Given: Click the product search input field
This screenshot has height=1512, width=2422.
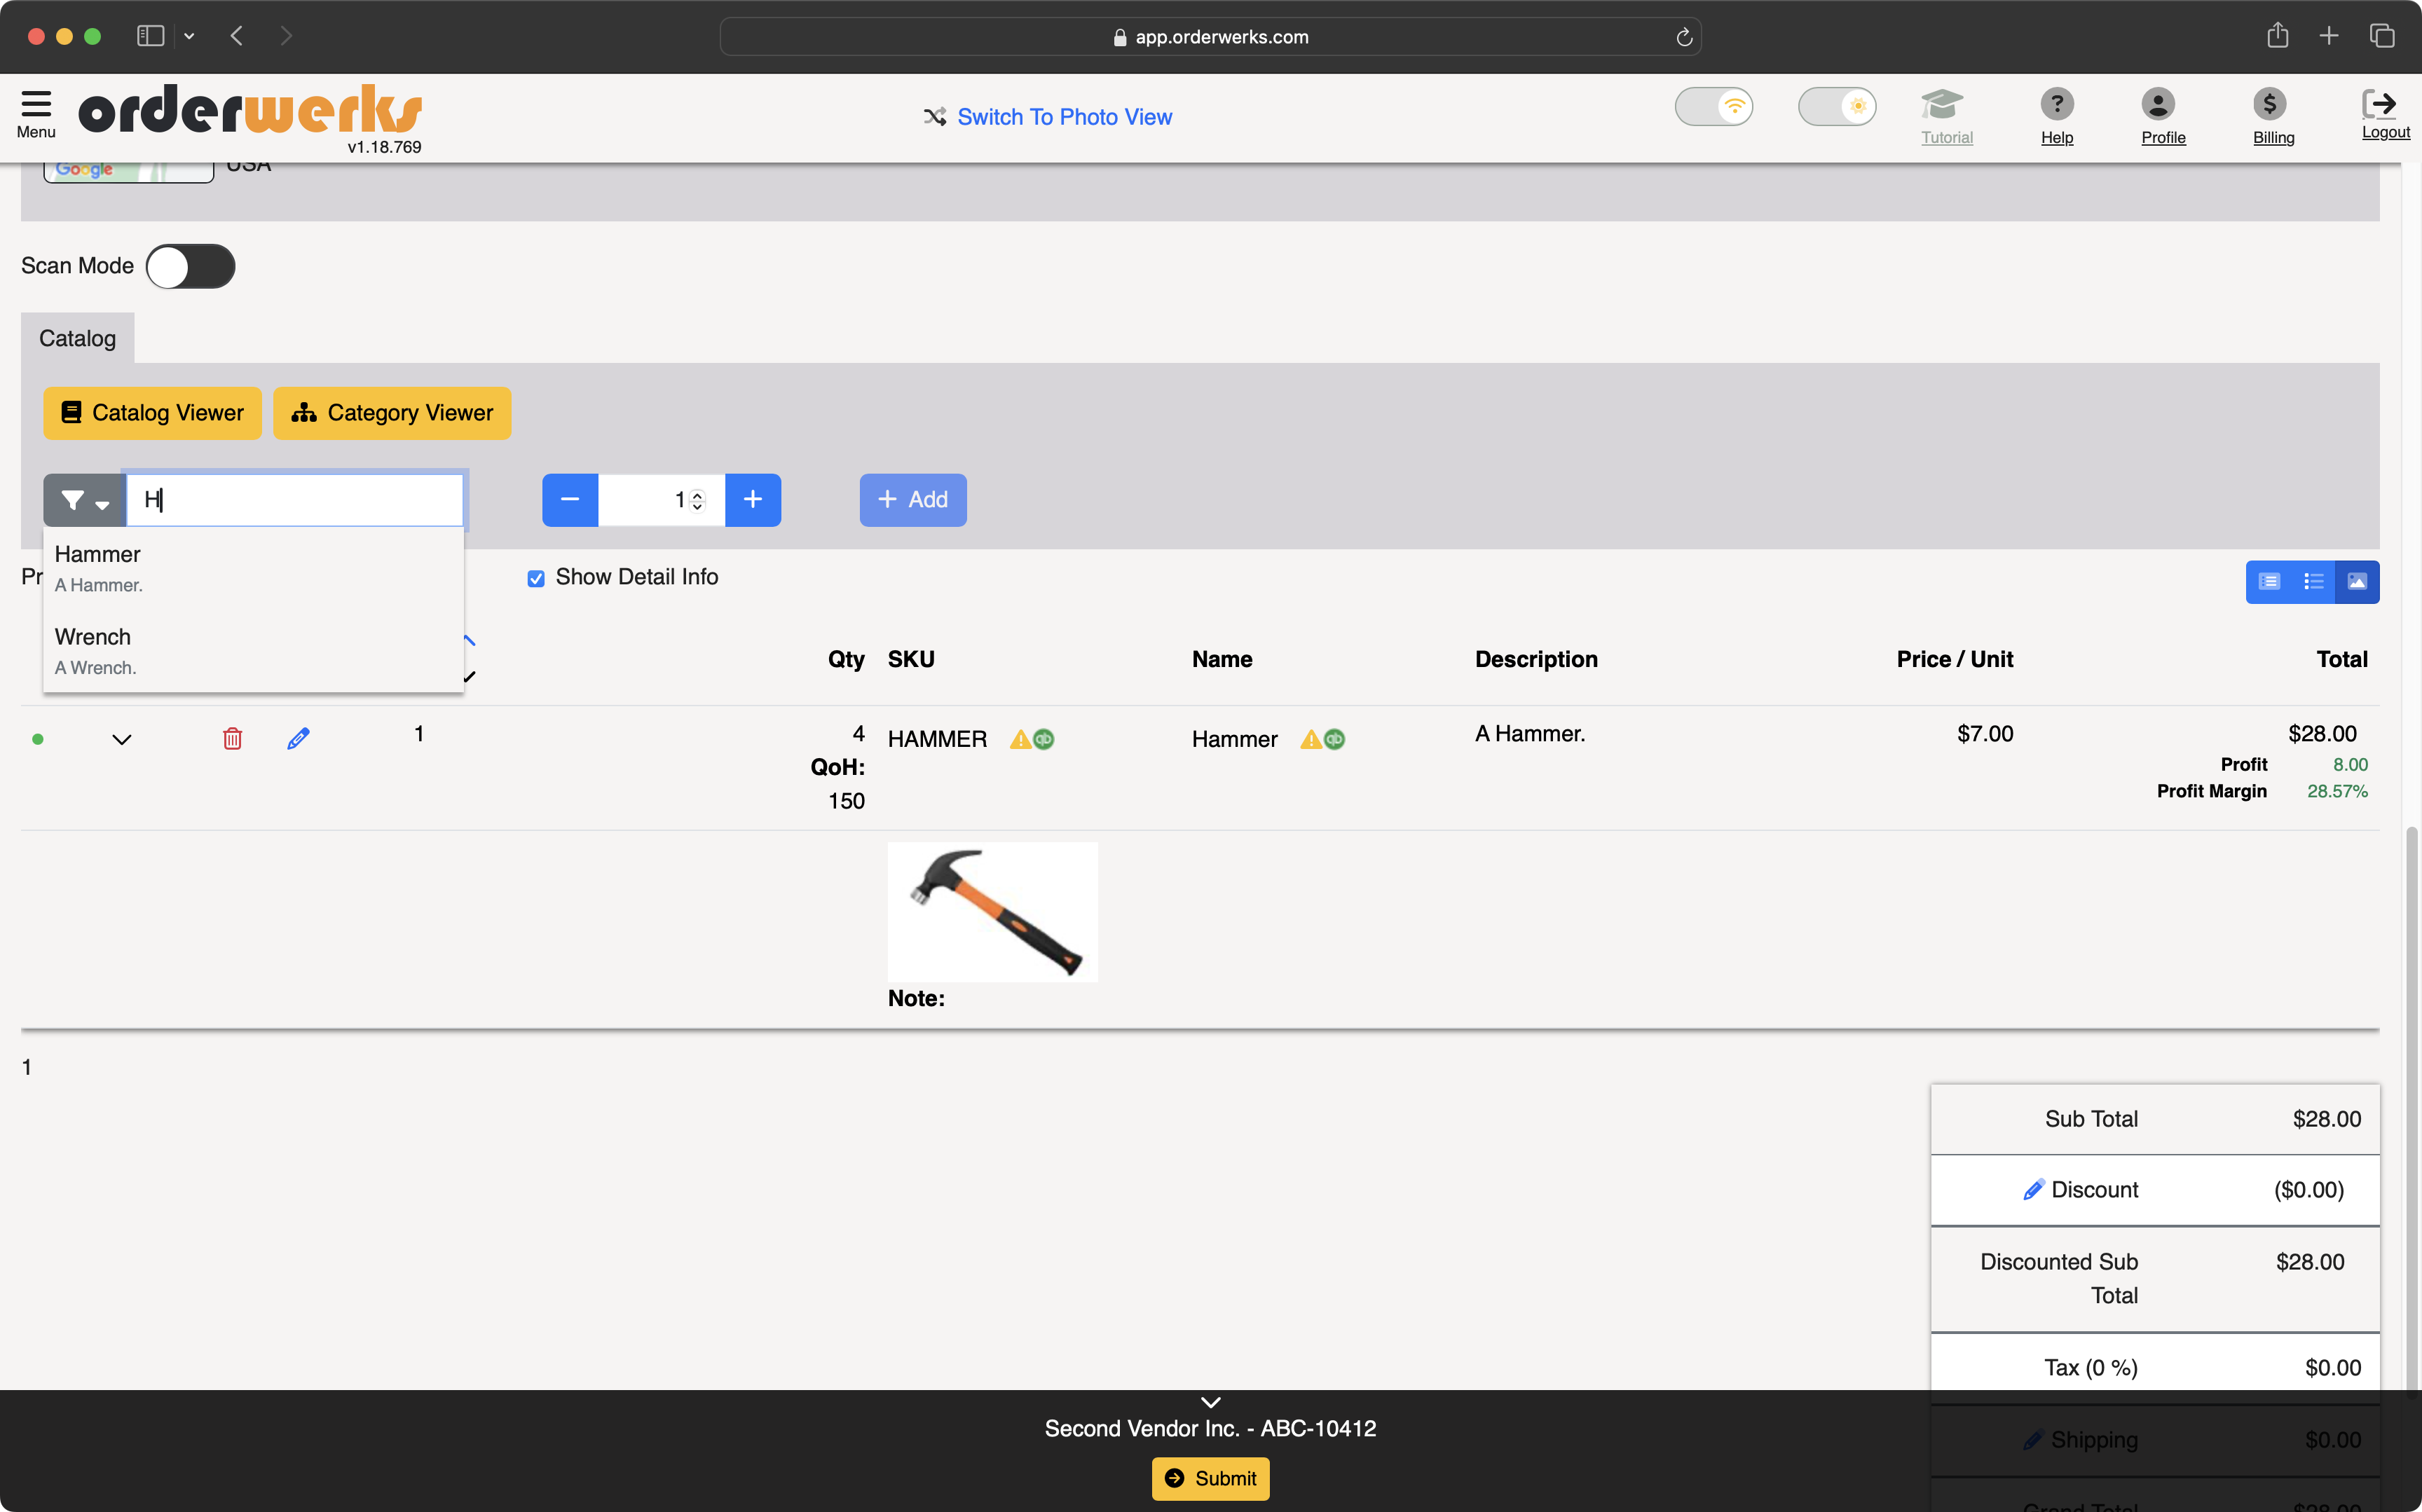Looking at the screenshot, I should (295, 500).
